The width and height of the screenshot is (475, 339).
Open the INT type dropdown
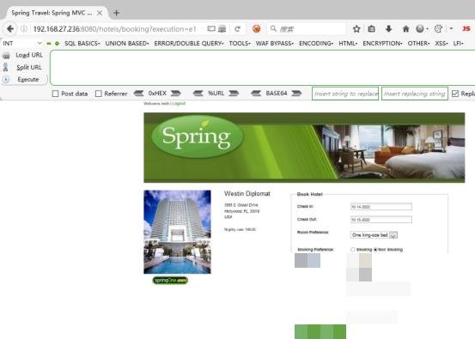pos(21,43)
